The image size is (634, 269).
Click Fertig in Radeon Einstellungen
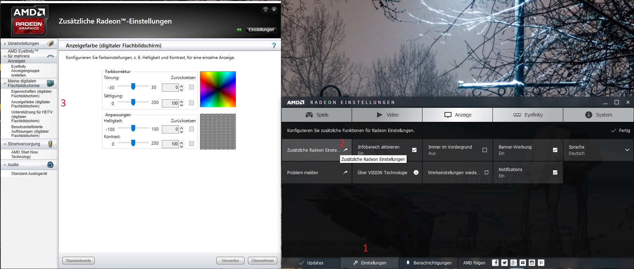[x=621, y=131]
